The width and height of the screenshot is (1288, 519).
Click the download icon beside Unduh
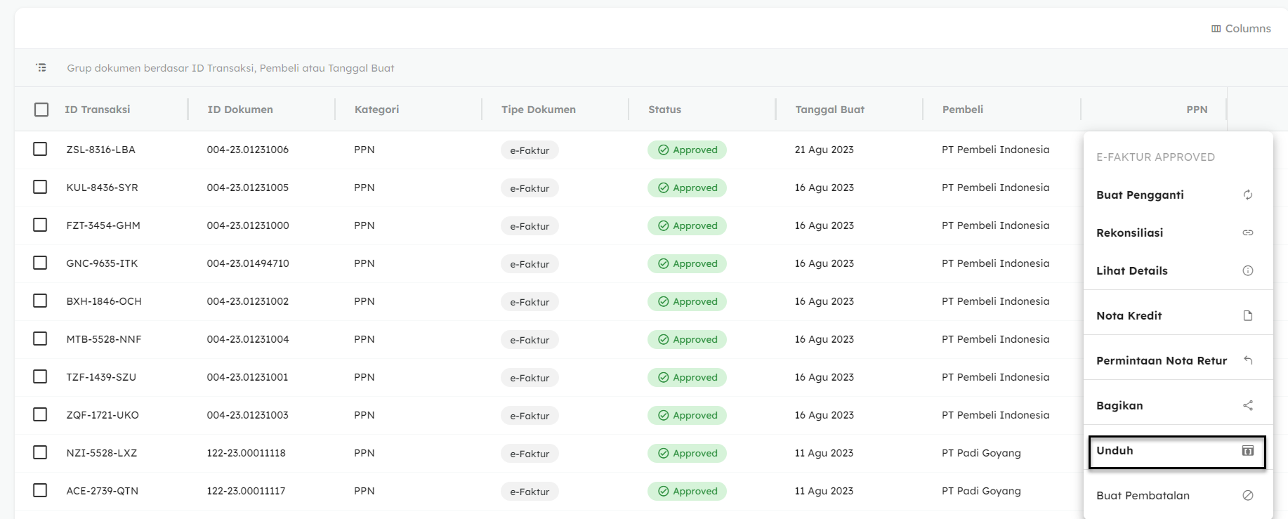tap(1247, 451)
